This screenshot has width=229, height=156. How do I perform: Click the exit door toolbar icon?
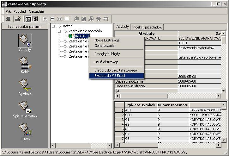point(8,19)
